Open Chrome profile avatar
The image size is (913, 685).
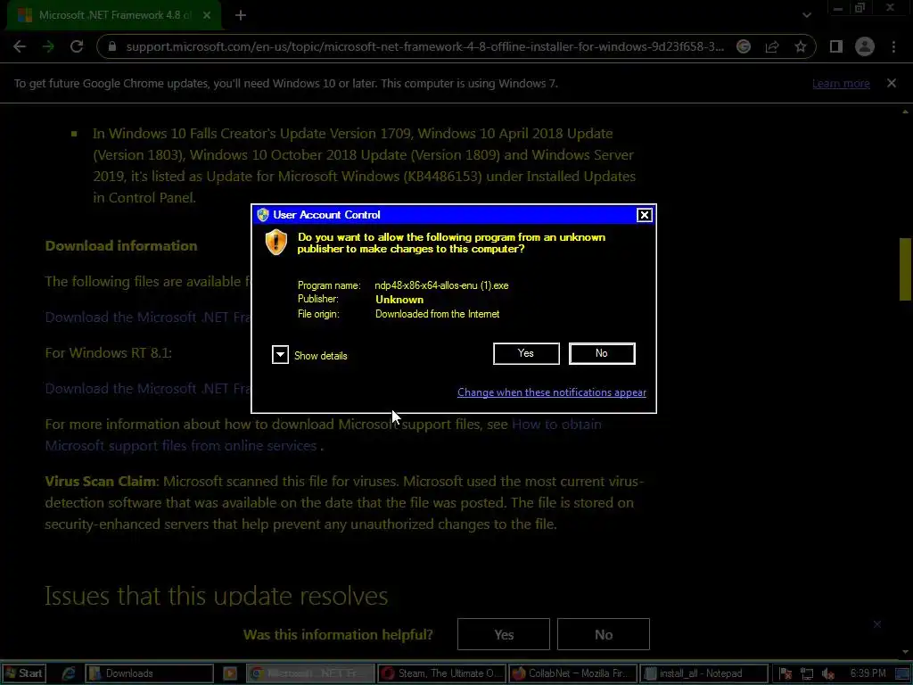(x=865, y=46)
